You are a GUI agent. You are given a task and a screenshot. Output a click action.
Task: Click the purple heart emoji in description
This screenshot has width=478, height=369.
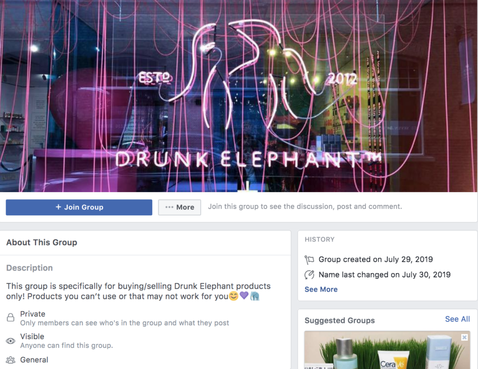click(244, 295)
